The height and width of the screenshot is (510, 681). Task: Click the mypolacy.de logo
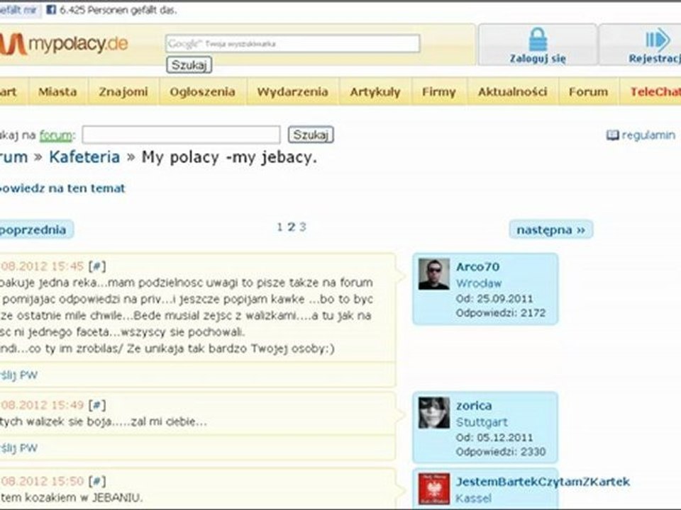pyautogui.click(x=63, y=44)
